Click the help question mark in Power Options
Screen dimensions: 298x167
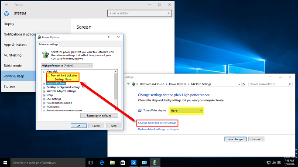pos(109,37)
